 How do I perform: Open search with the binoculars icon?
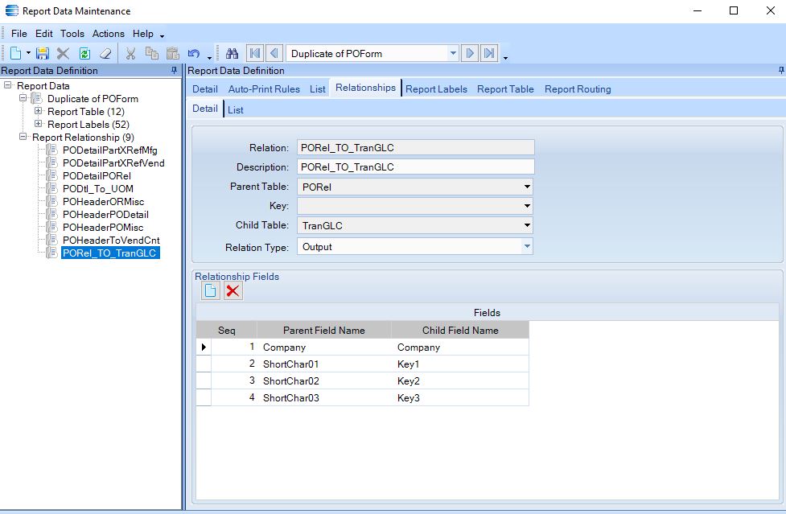[x=232, y=53]
